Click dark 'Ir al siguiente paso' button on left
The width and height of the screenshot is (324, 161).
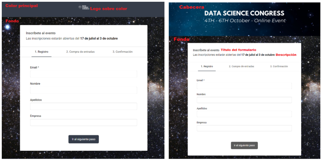click(x=84, y=139)
